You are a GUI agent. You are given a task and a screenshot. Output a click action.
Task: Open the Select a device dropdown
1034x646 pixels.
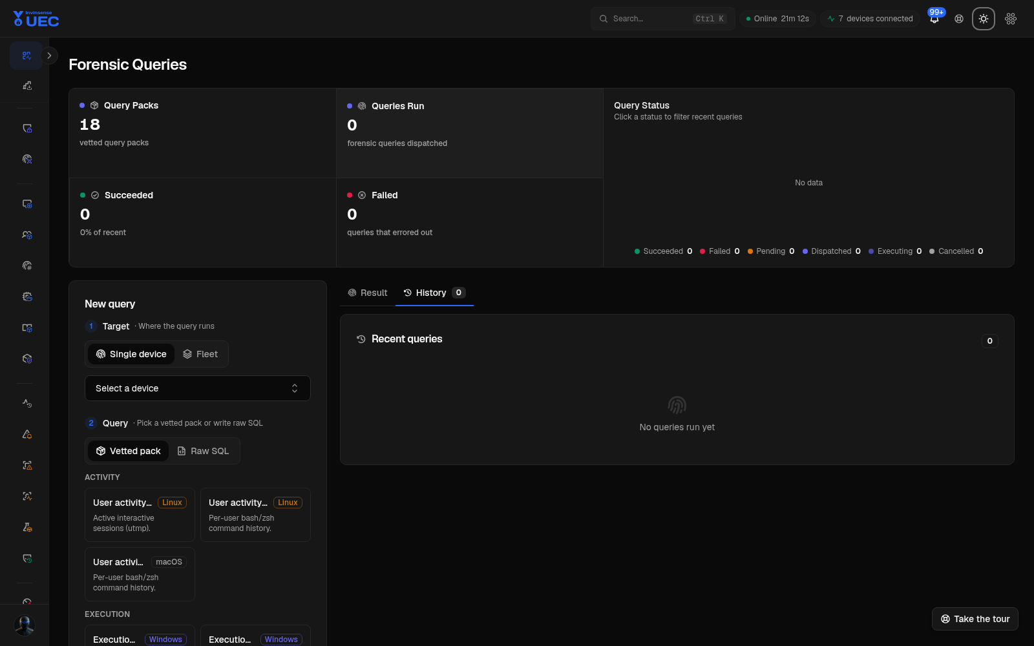(198, 388)
